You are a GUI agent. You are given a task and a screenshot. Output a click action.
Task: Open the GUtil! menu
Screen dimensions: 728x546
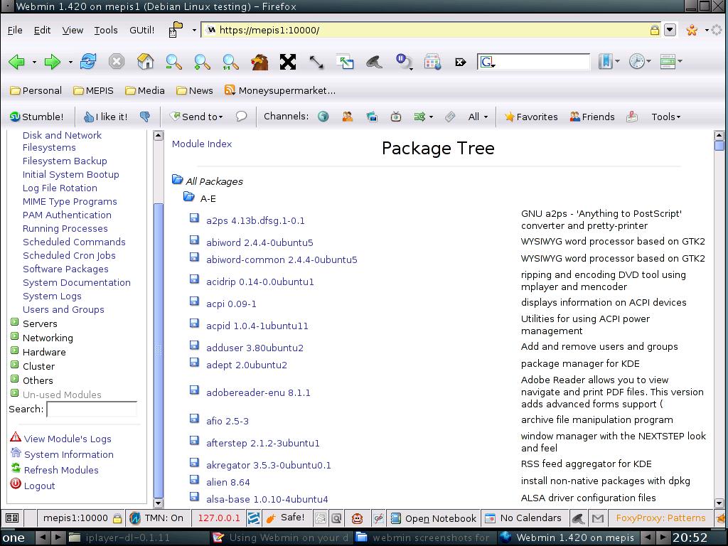pyautogui.click(x=142, y=30)
